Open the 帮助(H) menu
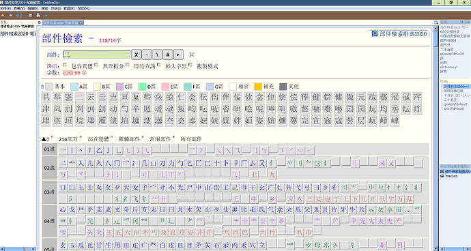The height and width of the screenshot is (251, 471). click(x=83, y=8)
